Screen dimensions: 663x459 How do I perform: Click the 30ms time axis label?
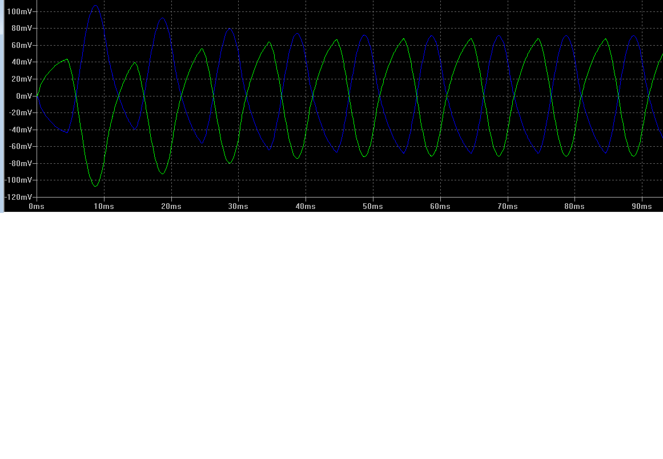point(239,206)
